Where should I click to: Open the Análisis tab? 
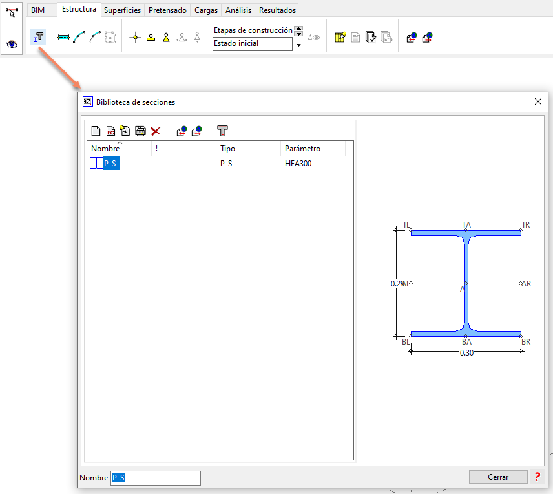click(x=238, y=10)
